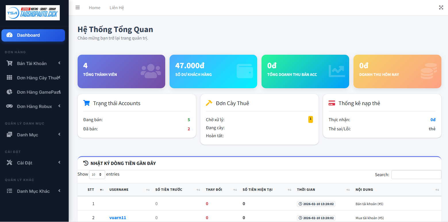Click the TaoShopAuto logo in the sidebar
This screenshot has width=448, height=222.
coord(33,13)
